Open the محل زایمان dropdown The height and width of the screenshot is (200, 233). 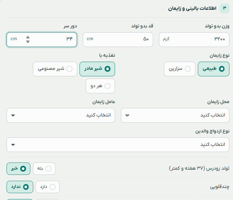pyautogui.click(x=175, y=115)
